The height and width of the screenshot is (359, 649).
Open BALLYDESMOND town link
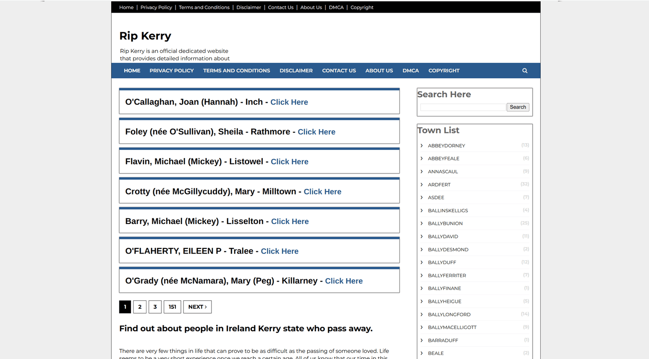pyautogui.click(x=448, y=249)
